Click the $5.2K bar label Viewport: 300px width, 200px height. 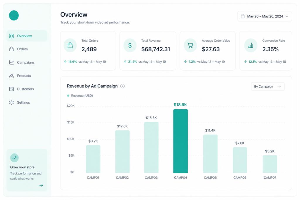click(270, 151)
